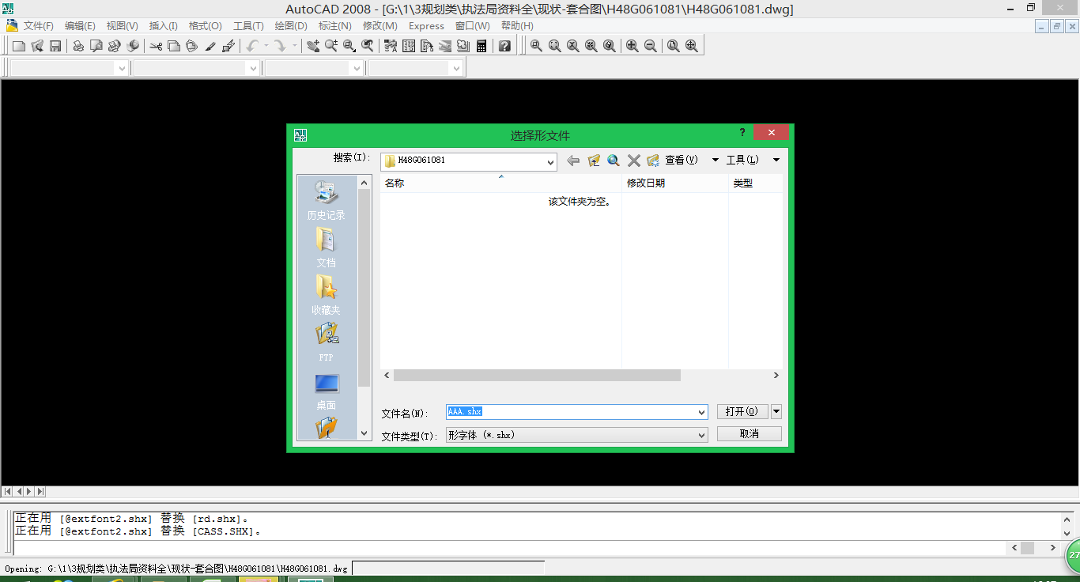1080x582 pixels.
Task: Open the 帮助(H) menu
Action: coord(517,26)
